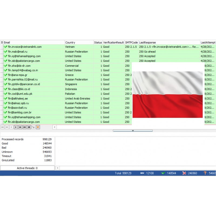This screenshot has height=216, width=216.
Task: Collapse the panel using the splitter chevron
Action: click(x=133, y=131)
